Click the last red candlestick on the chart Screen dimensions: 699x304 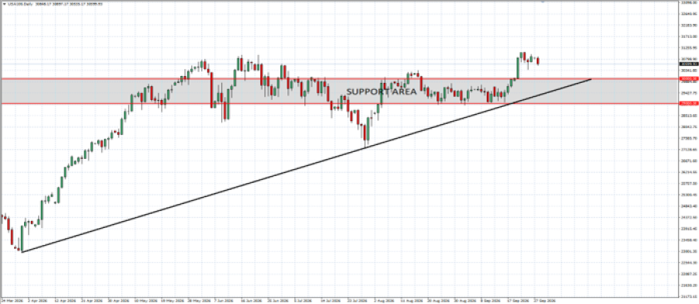538,61
